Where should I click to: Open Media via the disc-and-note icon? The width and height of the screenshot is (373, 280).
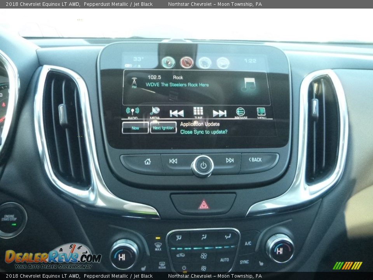click(155, 111)
